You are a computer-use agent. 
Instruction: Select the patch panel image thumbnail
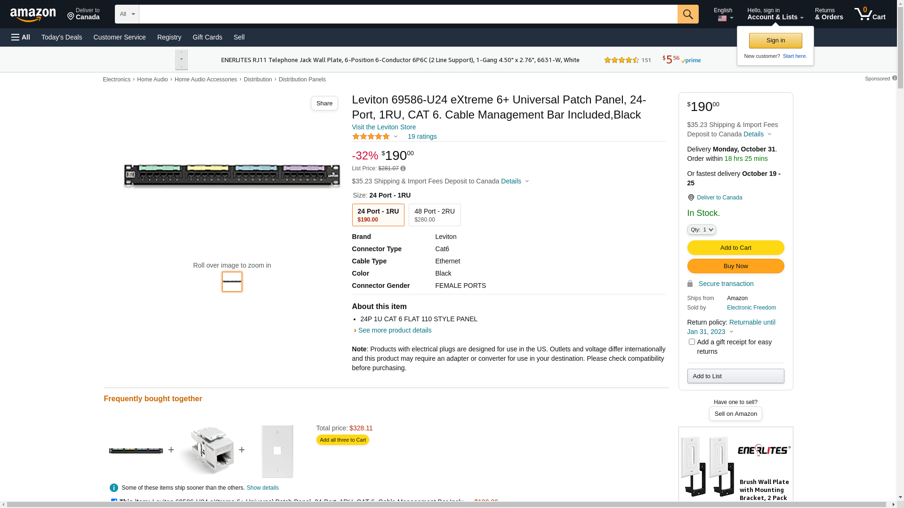[x=232, y=282]
